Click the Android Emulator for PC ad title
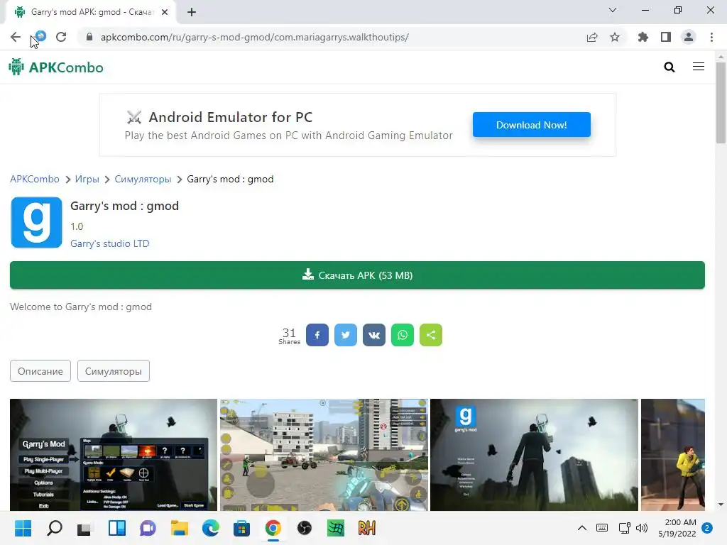This screenshot has height=545, width=727. click(x=231, y=117)
